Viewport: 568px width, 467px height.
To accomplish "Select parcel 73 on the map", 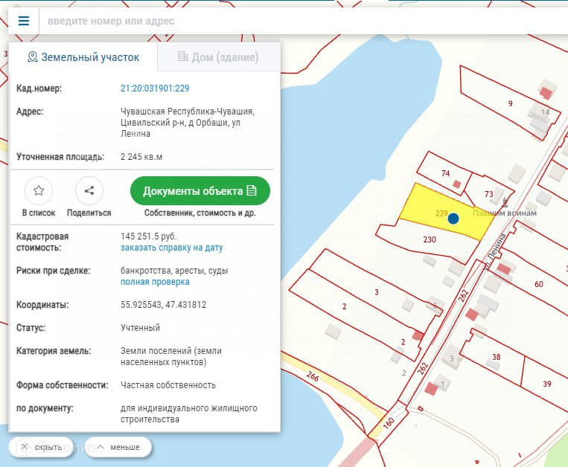I will 488,194.
